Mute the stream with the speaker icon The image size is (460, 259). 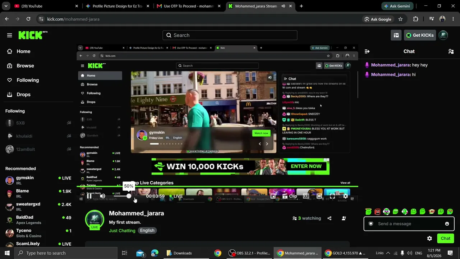pos(102,196)
